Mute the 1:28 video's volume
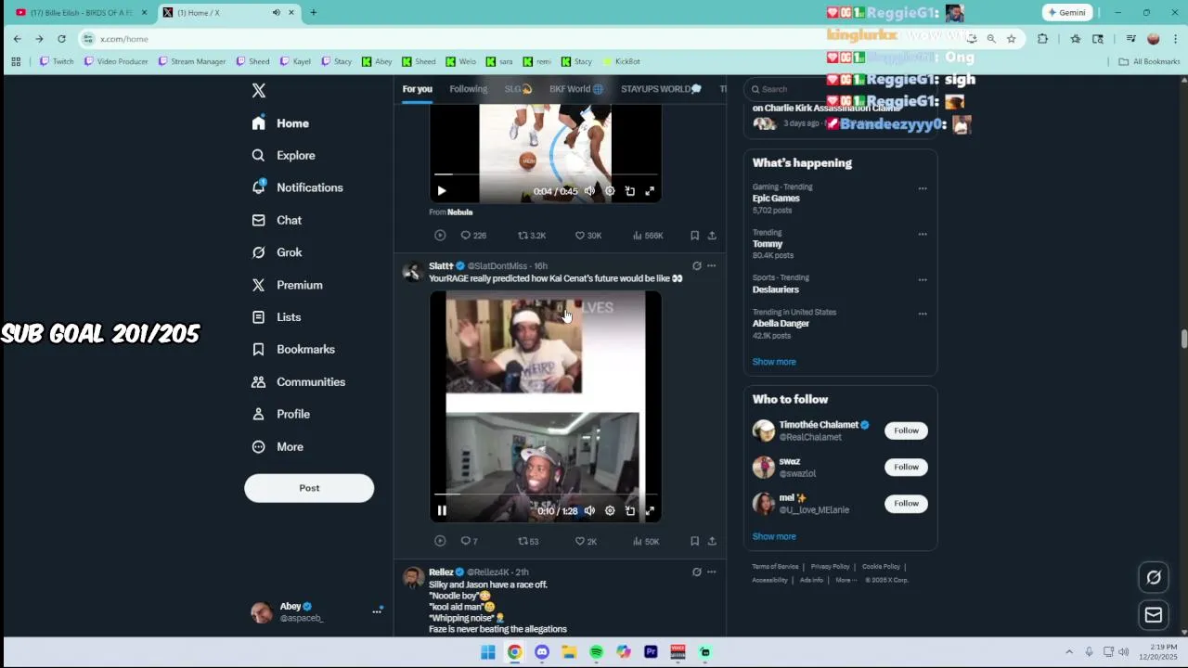The width and height of the screenshot is (1188, 668). (x=589, y=510)
